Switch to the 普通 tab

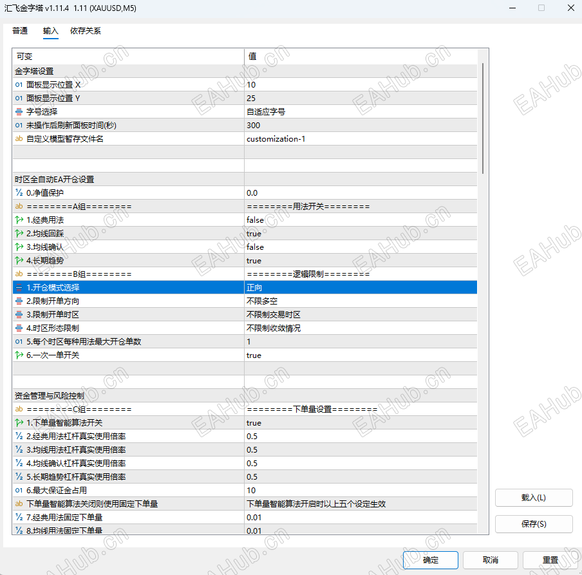point(20,31)
